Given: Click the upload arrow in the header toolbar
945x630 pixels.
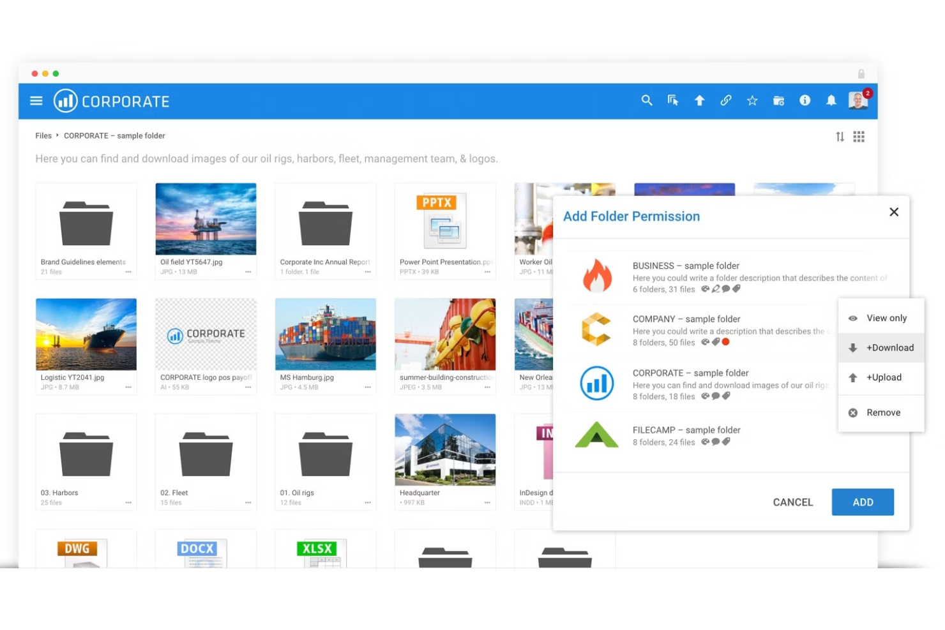Looking at the screenshot, I should click(x=700, y=100).
